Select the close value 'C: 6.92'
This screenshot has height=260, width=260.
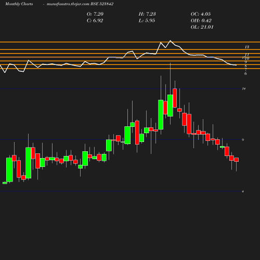click(x=95, y=21)
